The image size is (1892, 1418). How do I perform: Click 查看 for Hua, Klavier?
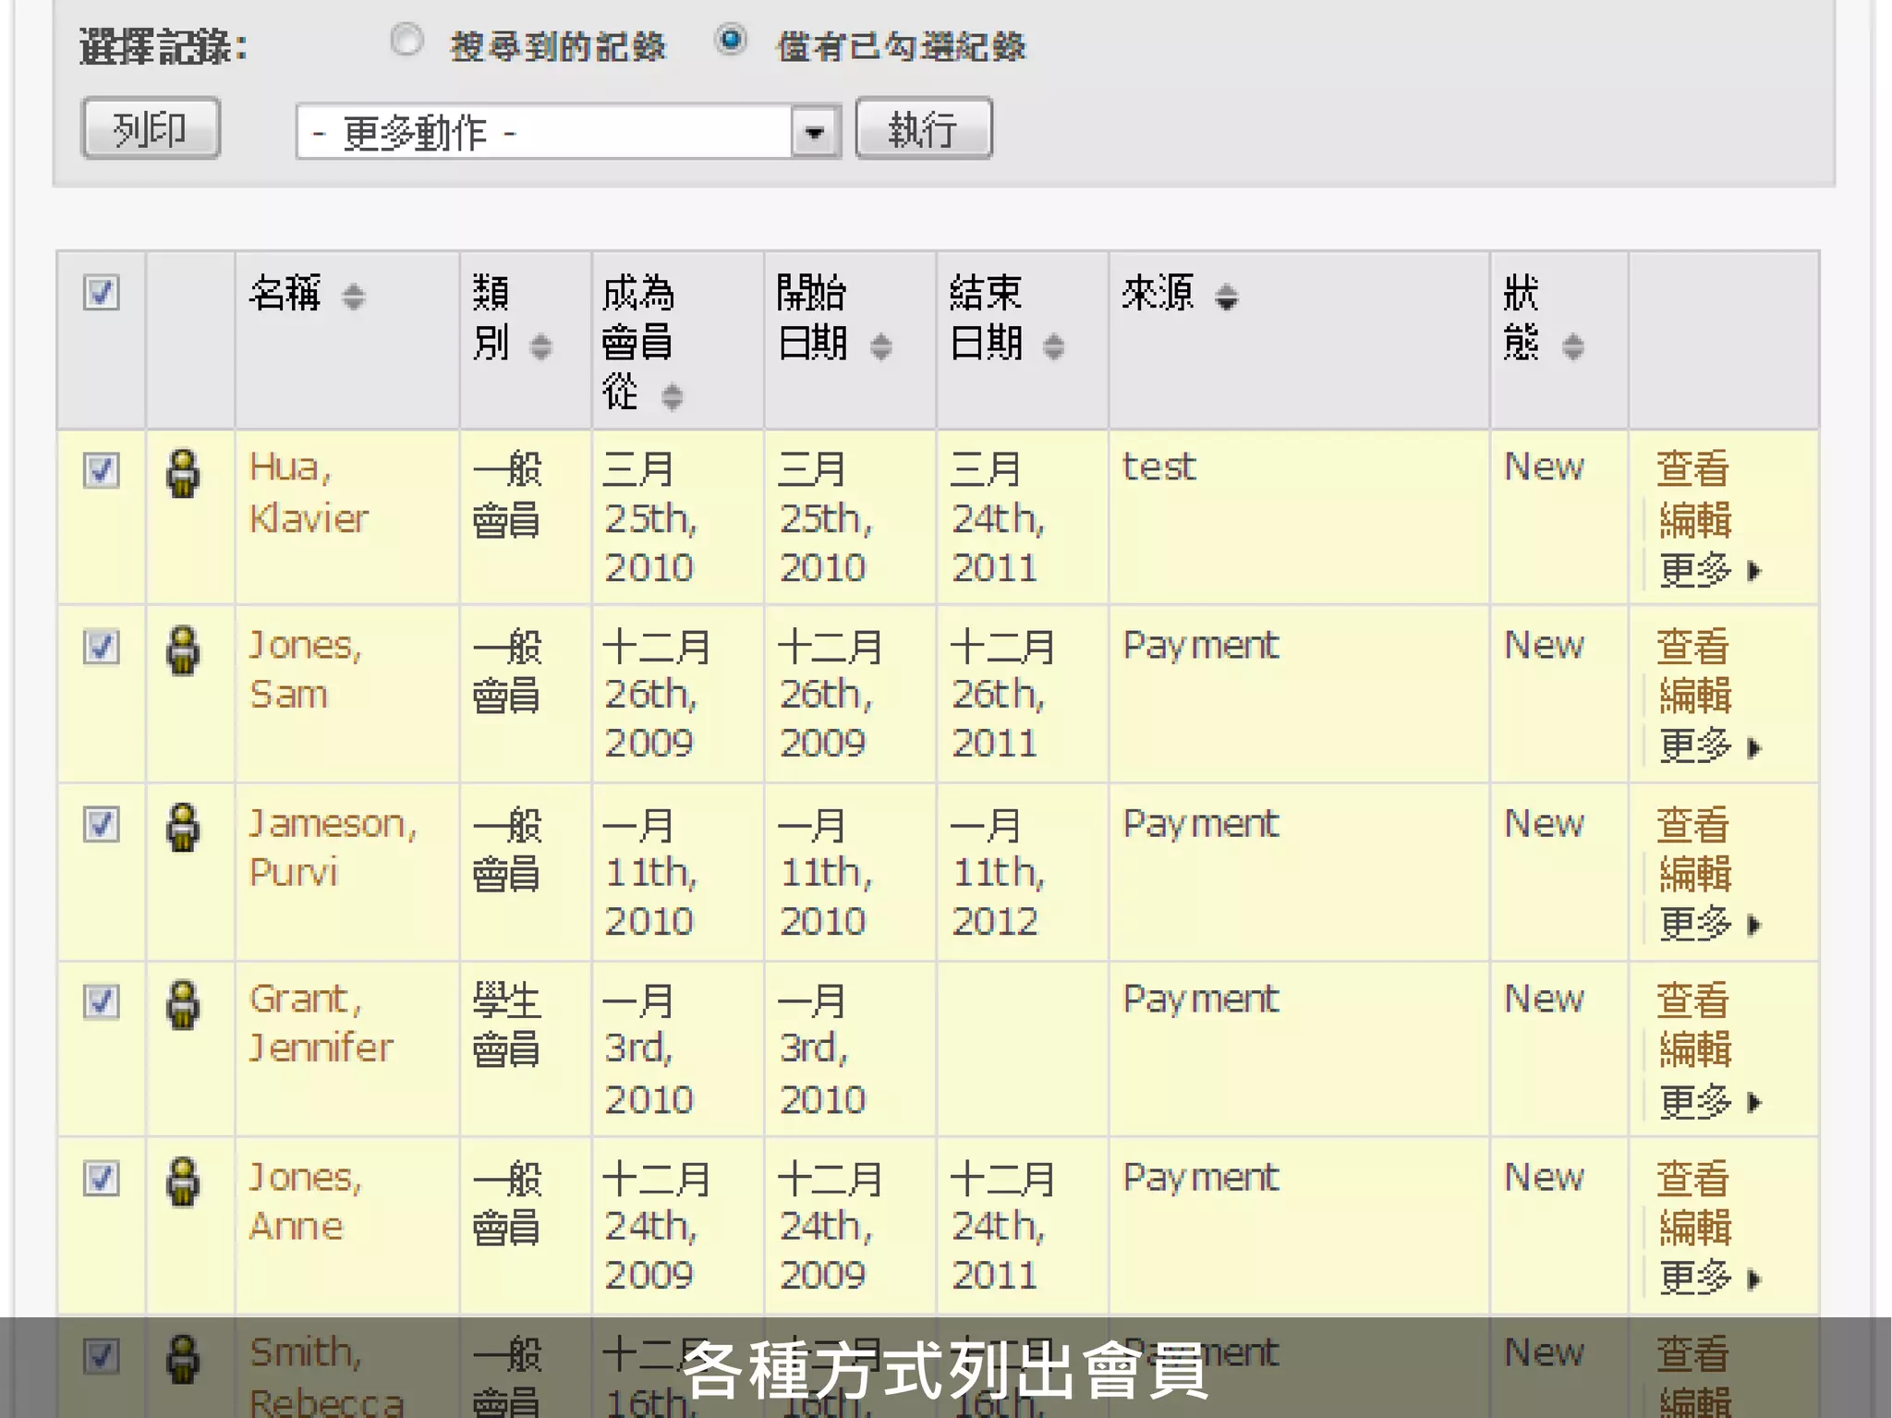(x=1692, y=468)
